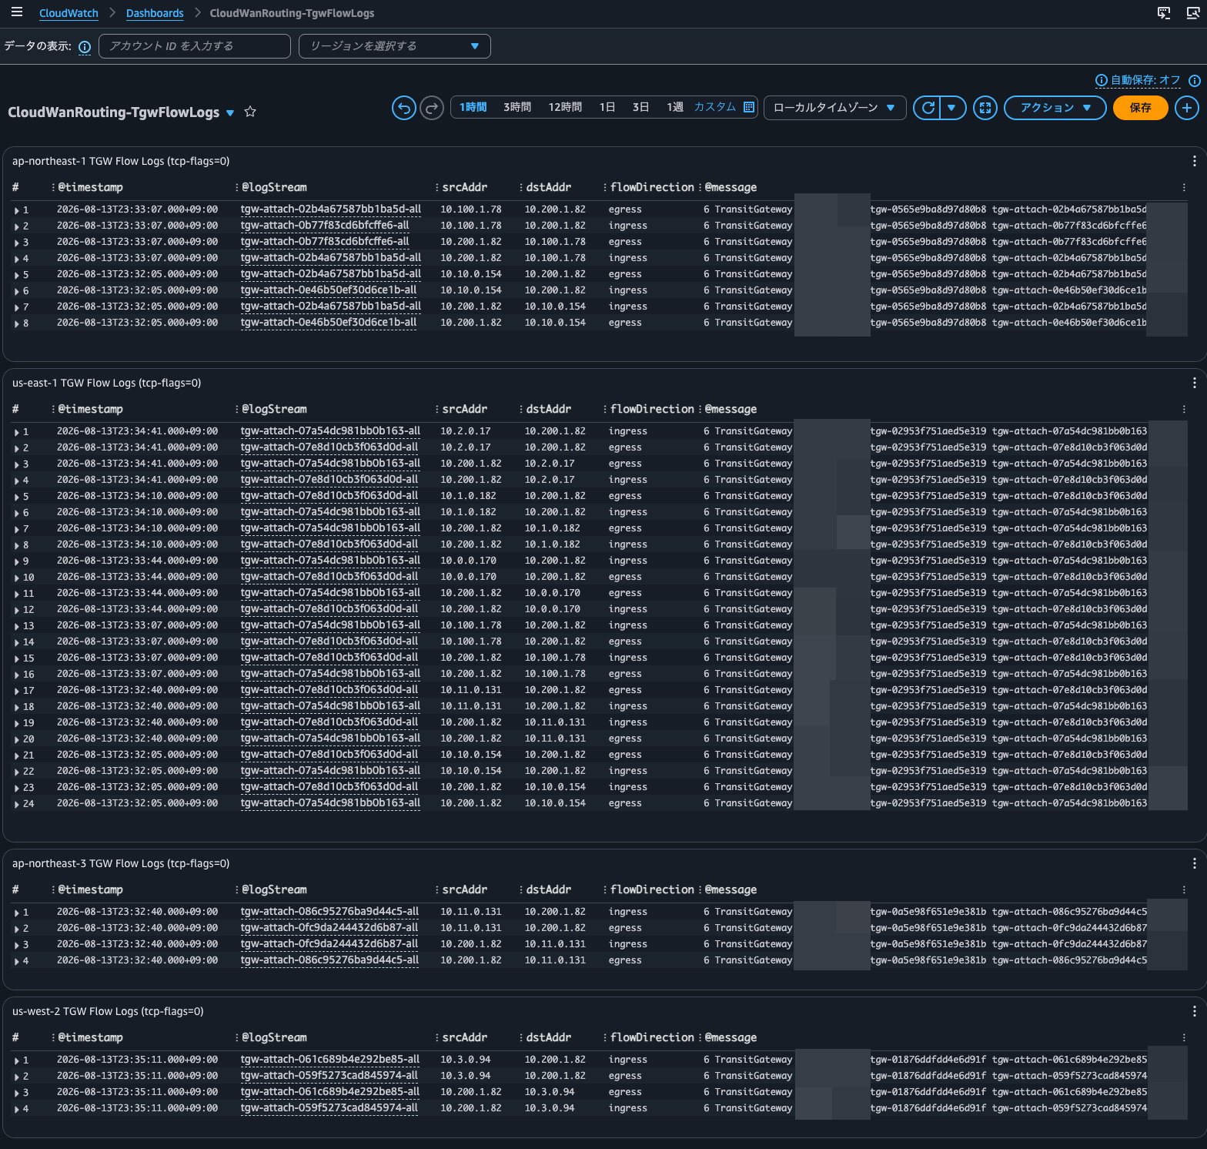This screenshot has width=1207, height=1149.
Task: Open us-west-2 widget actions menu
Action: tap(1194, 1011)
